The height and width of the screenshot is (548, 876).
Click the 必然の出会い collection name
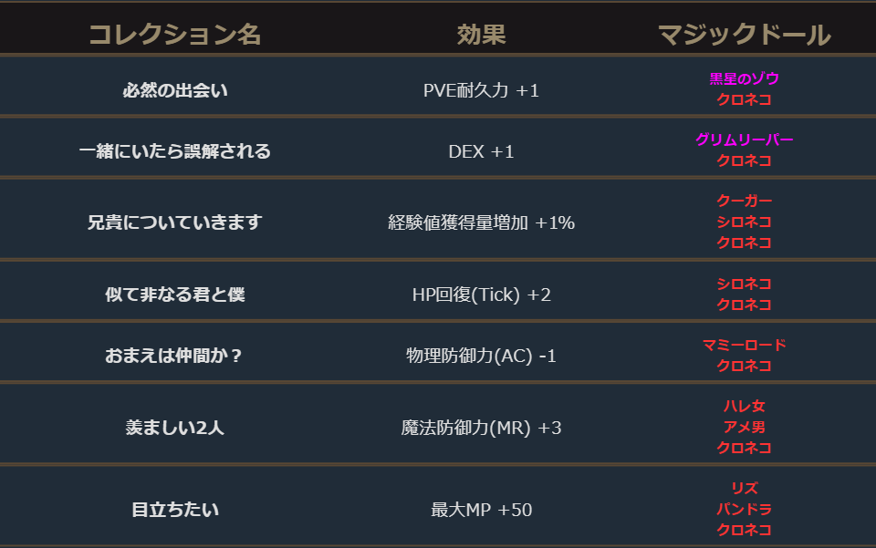(x=174, y=90)
